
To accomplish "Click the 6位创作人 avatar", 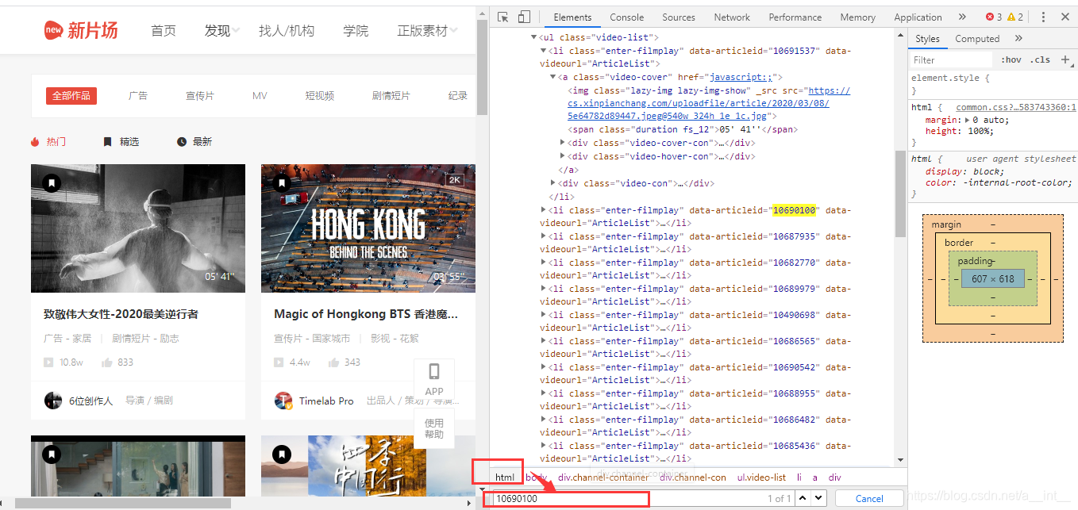I will tap(53, 401).
